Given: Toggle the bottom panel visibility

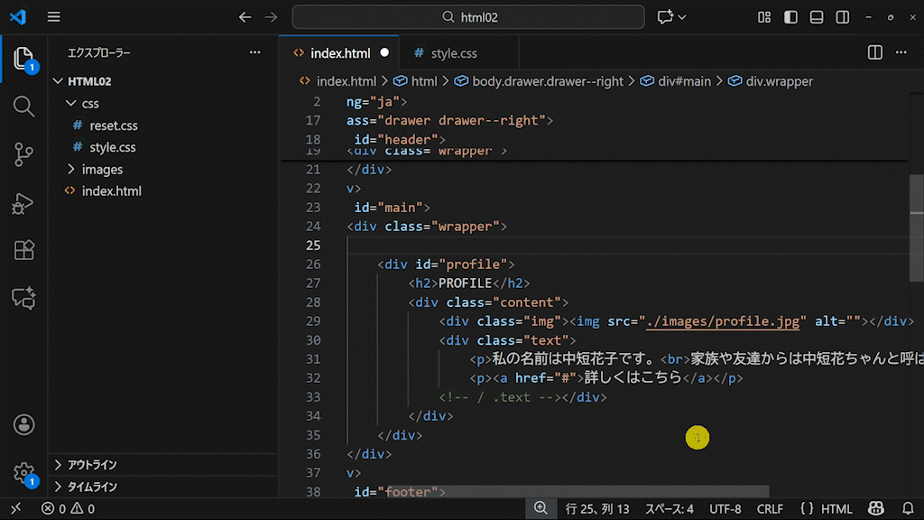Looking at the screenshot, I should 817,17.
